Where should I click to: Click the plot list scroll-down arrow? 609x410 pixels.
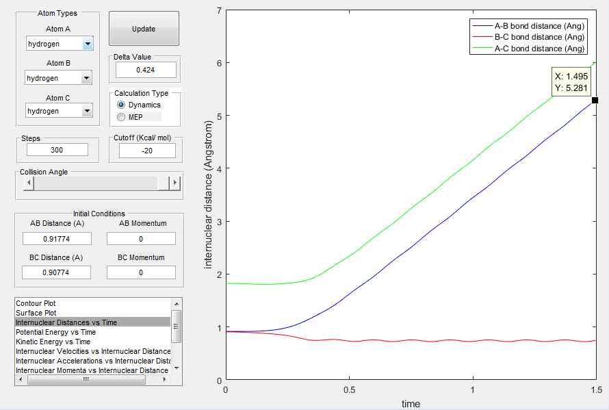click(177, 368)
